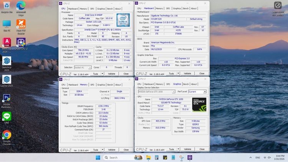The width and height of the screenshot is (288, 162).
Task: Open Bench tab in Graphics CPU-Z window
Action: click(186, 84)
